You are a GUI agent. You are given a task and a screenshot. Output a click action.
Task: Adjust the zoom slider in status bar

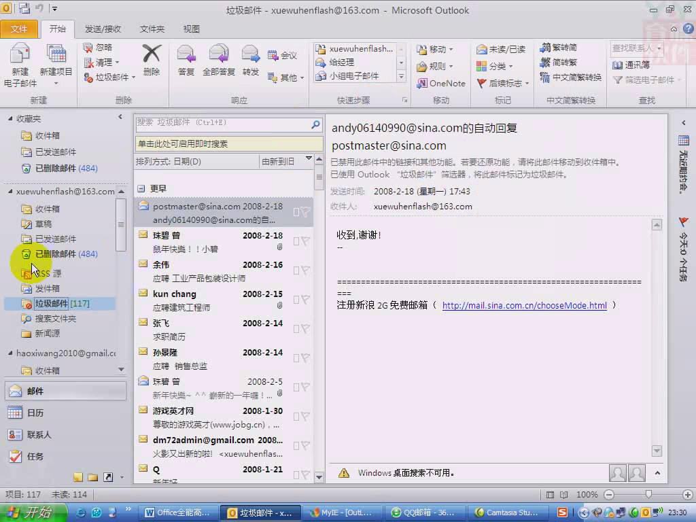(x=648, y=494)
